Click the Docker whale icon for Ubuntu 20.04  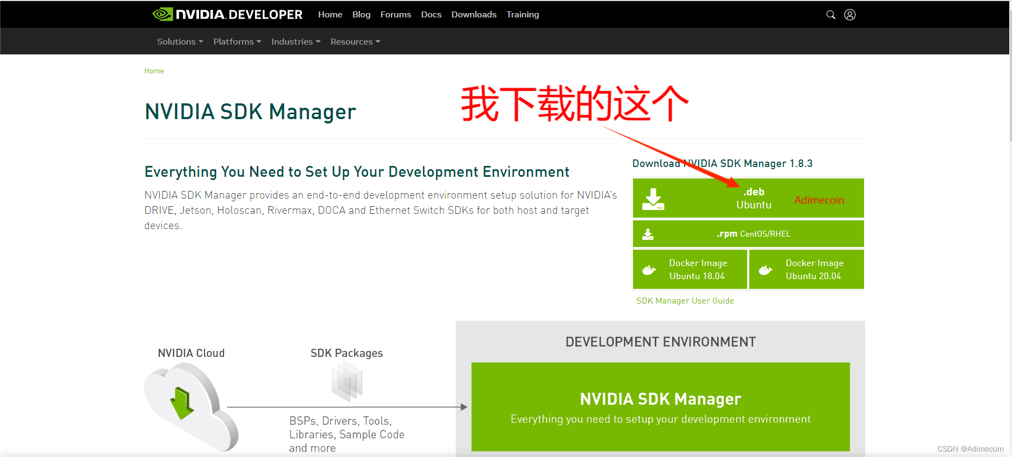(x=766, y=270)
